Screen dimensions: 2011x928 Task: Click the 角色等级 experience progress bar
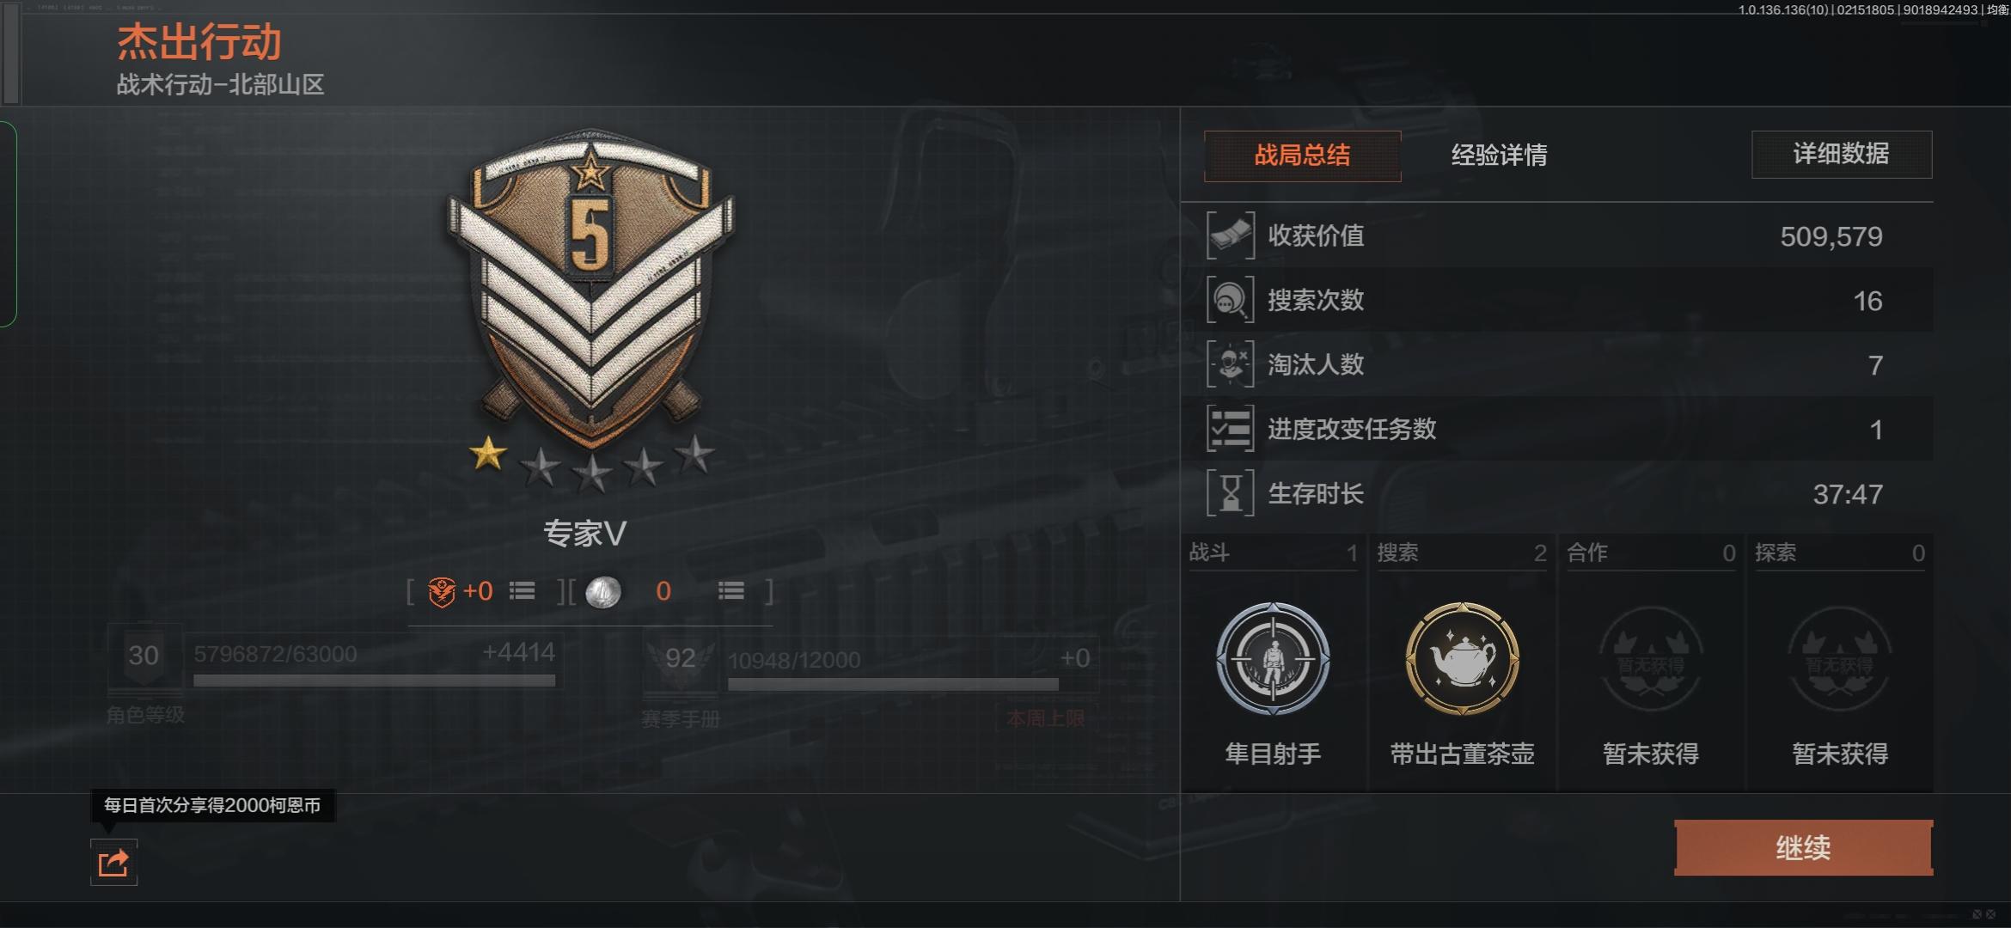click(x=374, y=681)
